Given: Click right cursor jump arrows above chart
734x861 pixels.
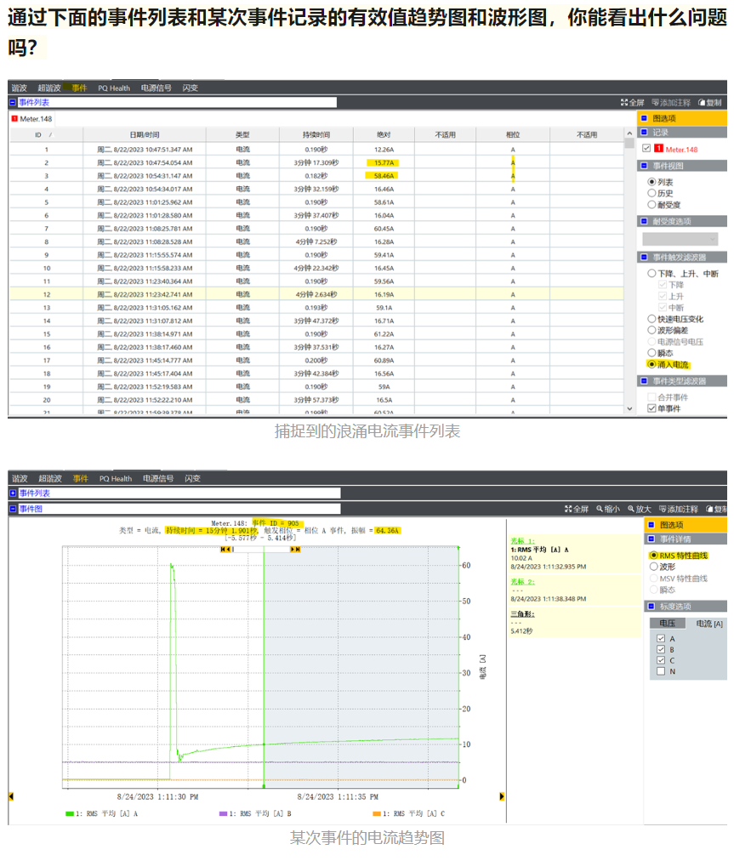Looking at the screenshot, I should [295, 550].
